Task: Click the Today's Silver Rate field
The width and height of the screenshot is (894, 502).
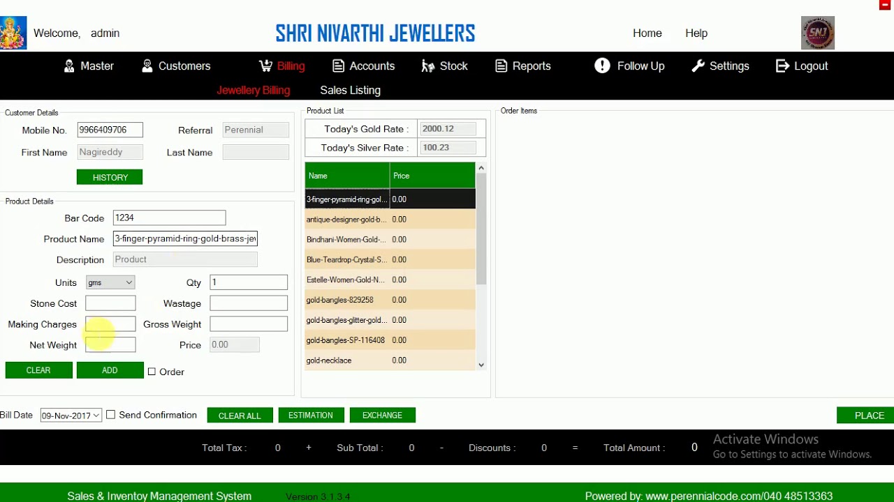Action: click(x=448, y=148)
